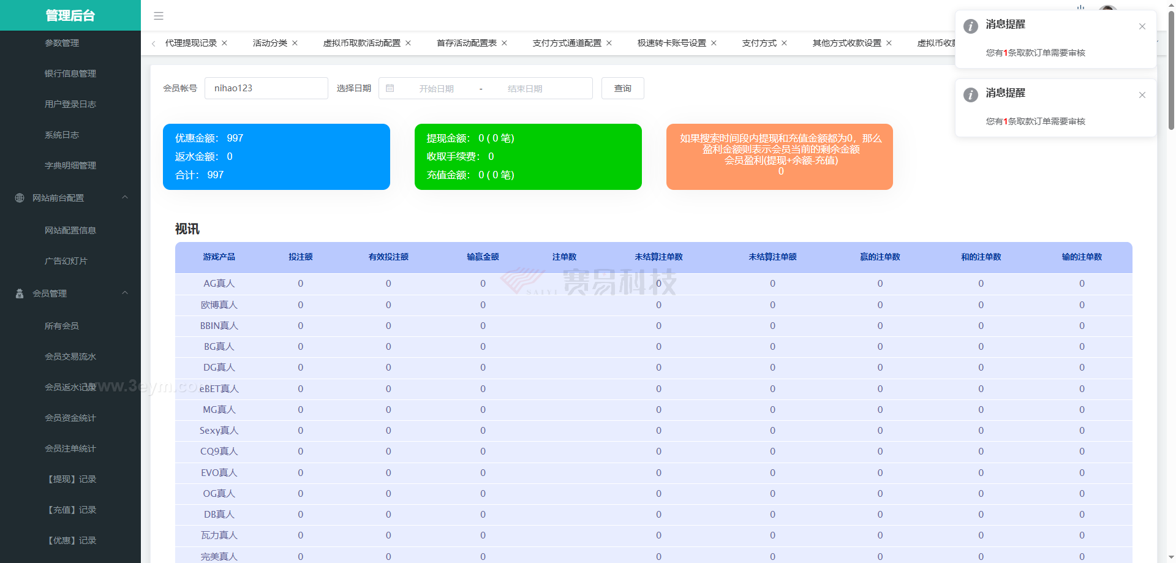This screenshot has width=1176, height=563.
Task: Collapse the 会员管理 menu group
Action: 125,293
